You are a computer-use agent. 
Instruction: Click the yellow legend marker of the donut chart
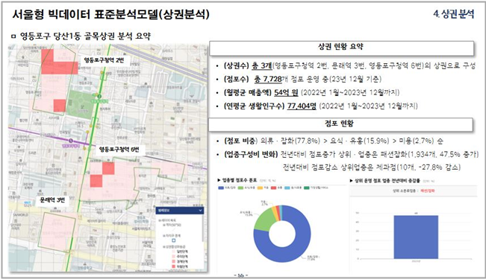[x=260, y=187]
